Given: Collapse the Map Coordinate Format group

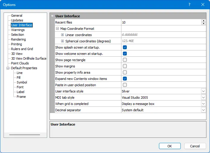Looking at the screenshot, I should (x=57, y=29).
